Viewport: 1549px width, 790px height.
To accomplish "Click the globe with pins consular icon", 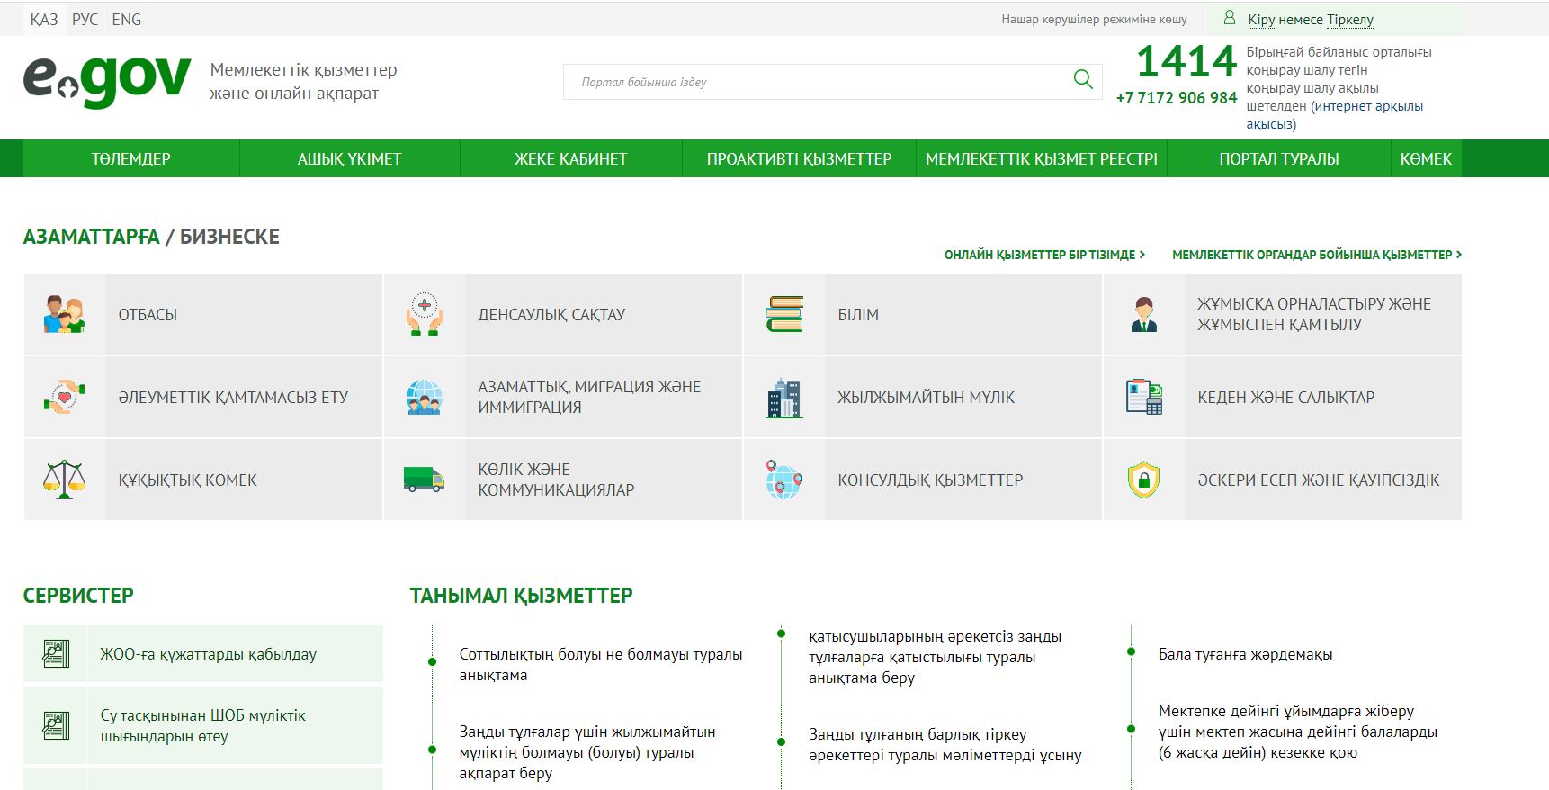I will click(783, 480).
